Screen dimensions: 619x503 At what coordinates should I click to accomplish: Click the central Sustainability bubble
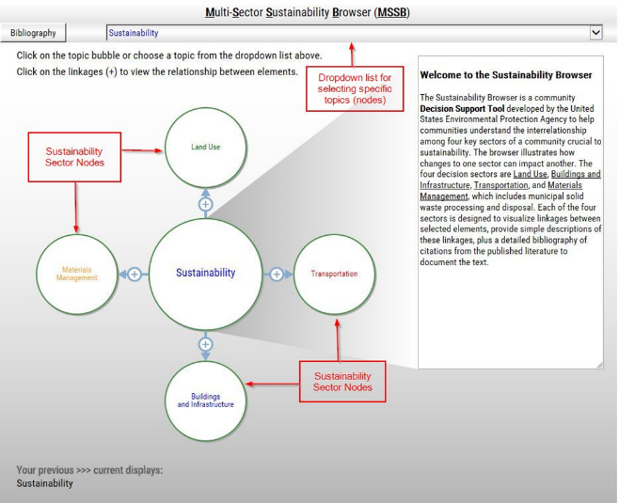click(205, 273)
